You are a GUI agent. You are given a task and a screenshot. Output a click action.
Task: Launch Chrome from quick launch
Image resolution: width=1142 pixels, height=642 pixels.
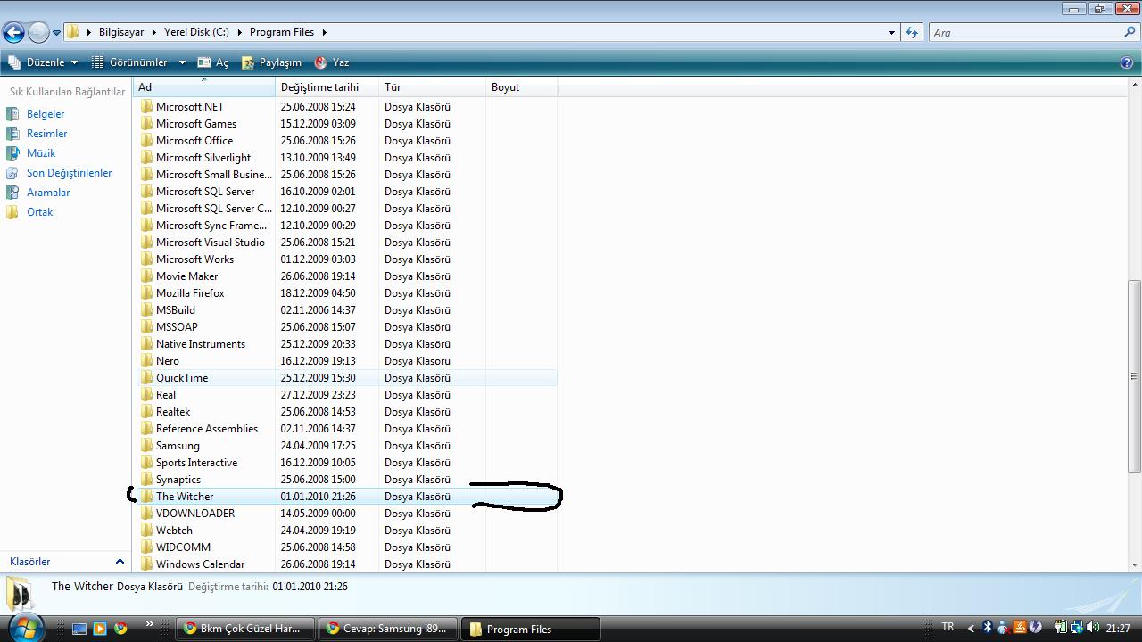(x=120, y=629)
